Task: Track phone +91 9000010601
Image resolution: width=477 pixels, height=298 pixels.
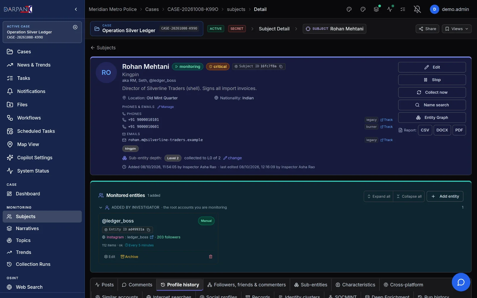Action: point(386,127)
